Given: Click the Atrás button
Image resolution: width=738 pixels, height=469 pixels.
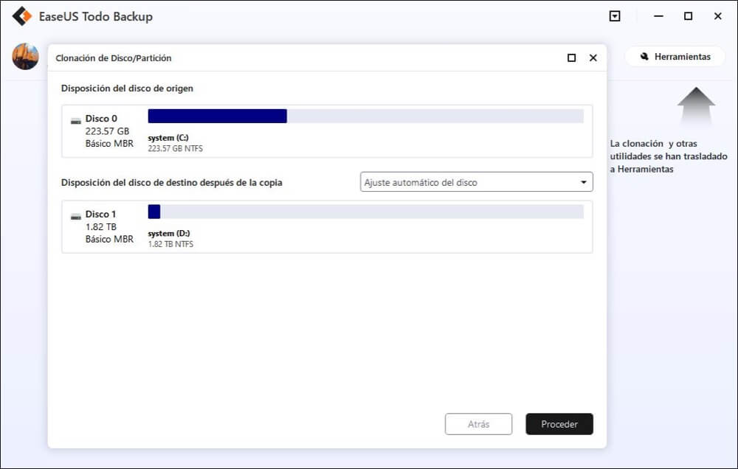Looking at the screenshot, I should [x=478, y=424].
